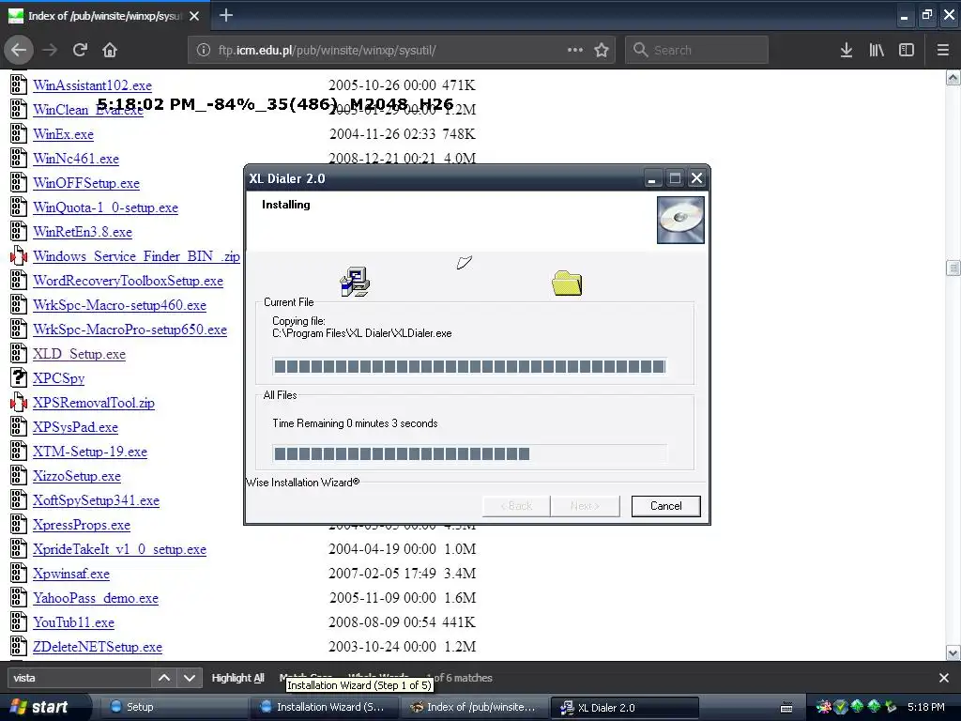Click unknown-file icon beside XPCSpy
This screenshot has width=961, height=721.
pyautogui.click(x=19, y=377)
